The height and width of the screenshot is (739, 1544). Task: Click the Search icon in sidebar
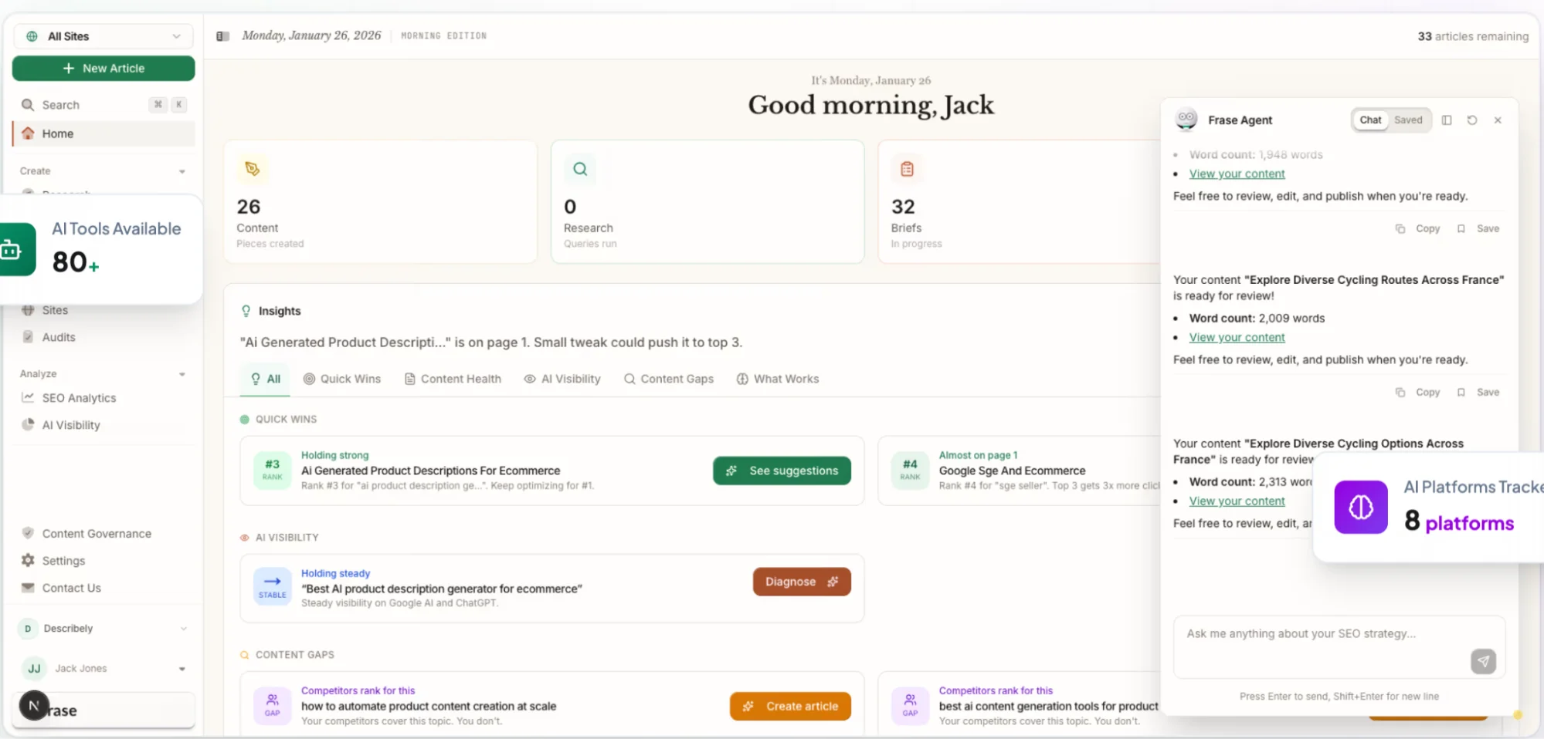tap(27, 104)
